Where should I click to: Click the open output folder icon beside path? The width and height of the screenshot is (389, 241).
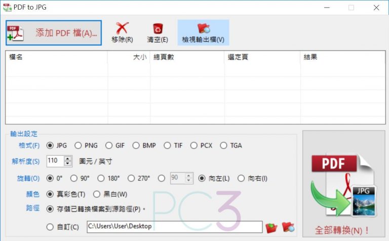click(x=288, y=227)
